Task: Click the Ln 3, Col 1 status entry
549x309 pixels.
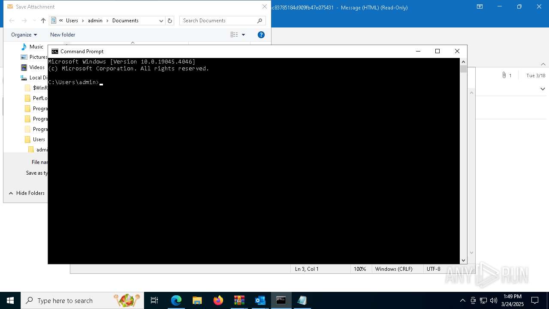Action: click(x=307, y=269)
